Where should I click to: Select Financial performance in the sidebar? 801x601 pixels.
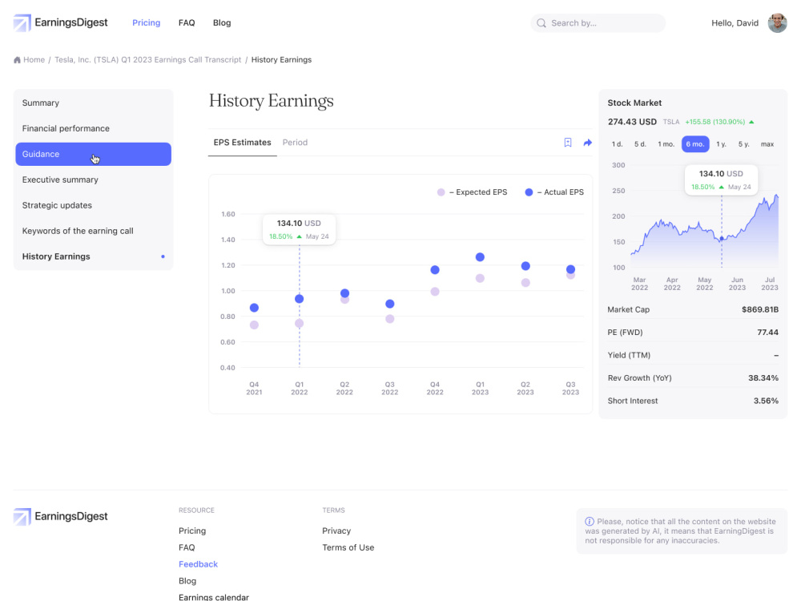coord(93,128)
